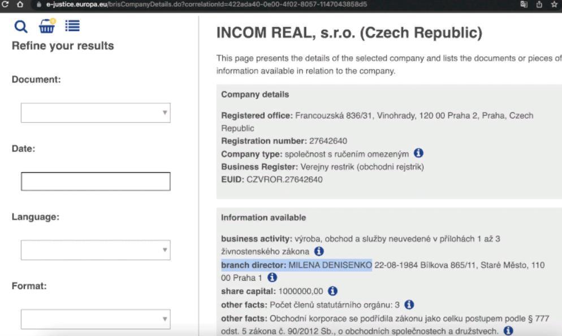The image size is (562, 336).
Task: Click the browser reload icon
Action: [x=5, y=5]
